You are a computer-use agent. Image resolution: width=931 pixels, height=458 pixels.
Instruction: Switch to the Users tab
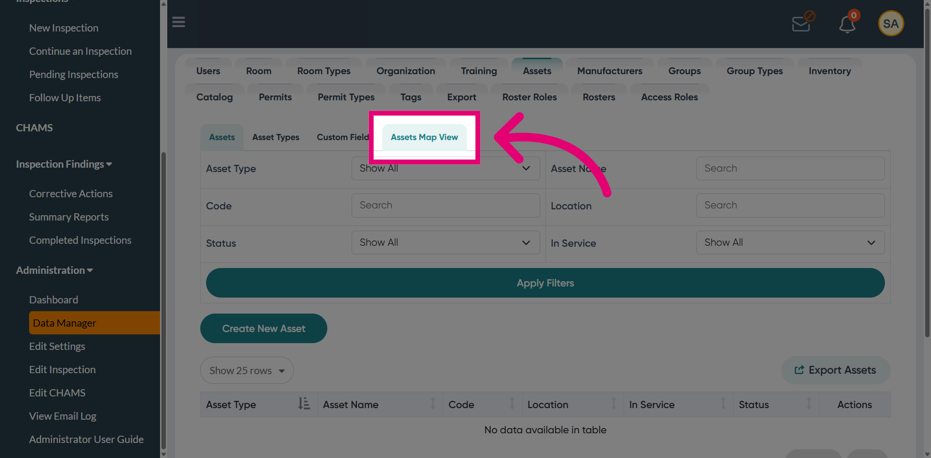[208, 71]
